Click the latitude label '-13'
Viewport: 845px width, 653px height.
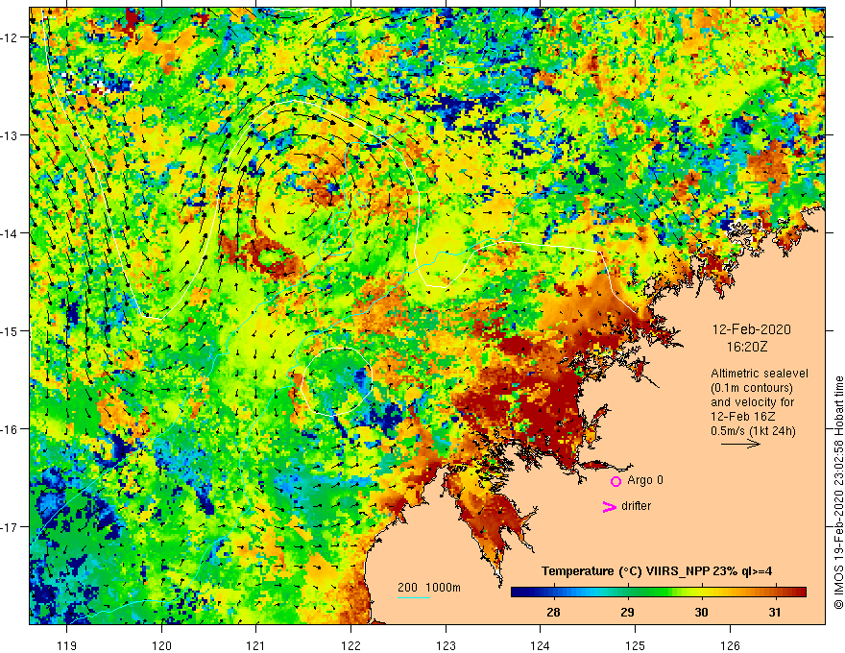pos(11,135)
